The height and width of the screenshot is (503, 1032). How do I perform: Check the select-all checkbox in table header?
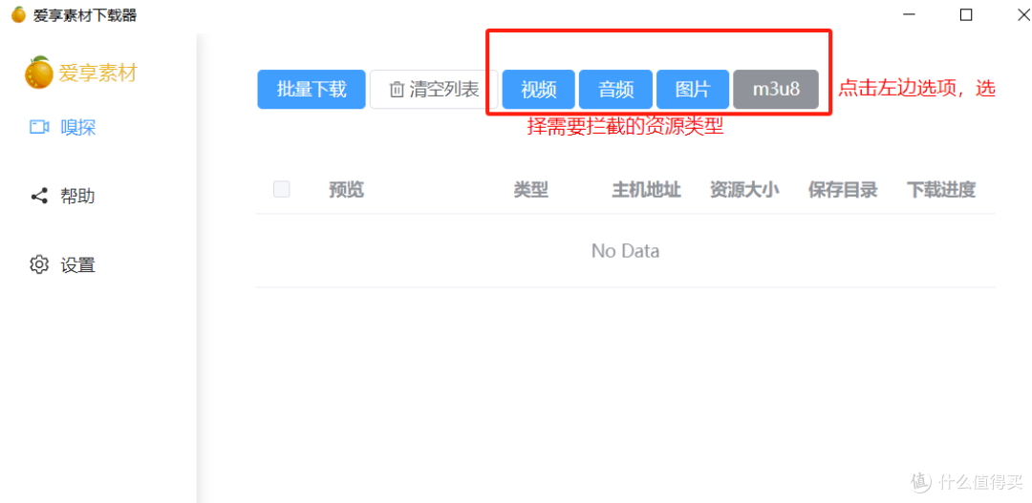[282, 189]
